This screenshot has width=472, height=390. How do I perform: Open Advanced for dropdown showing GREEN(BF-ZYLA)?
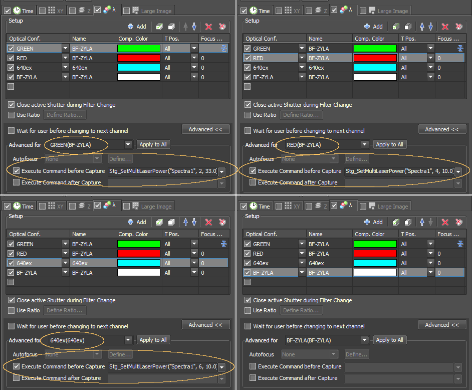[128, 144]
